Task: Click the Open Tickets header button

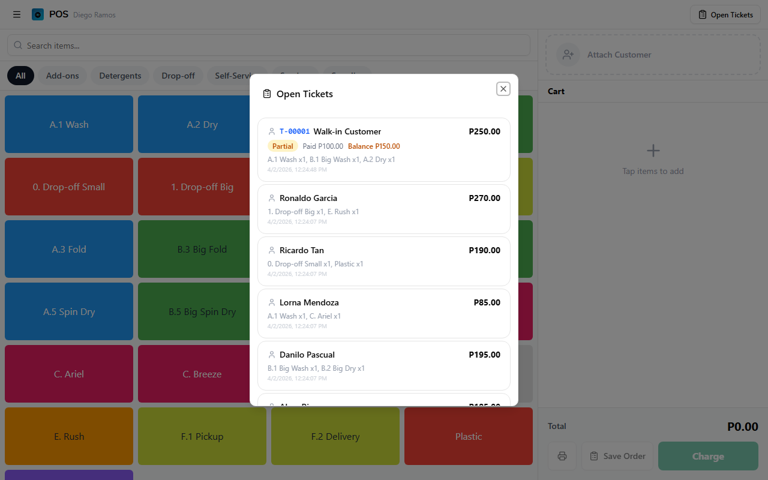Action: click(x=725, y=15)
